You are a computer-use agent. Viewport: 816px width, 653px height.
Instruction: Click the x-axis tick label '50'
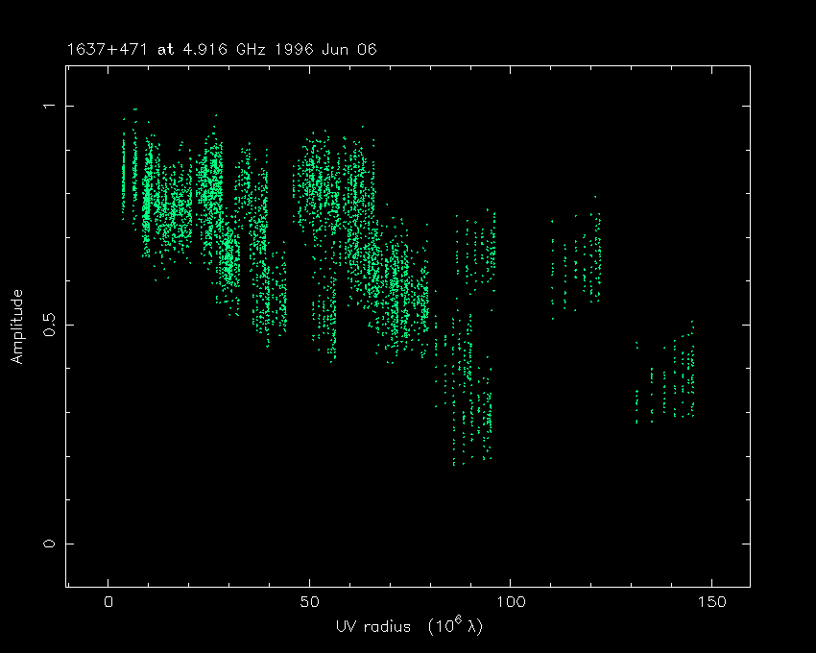[309, 603]
